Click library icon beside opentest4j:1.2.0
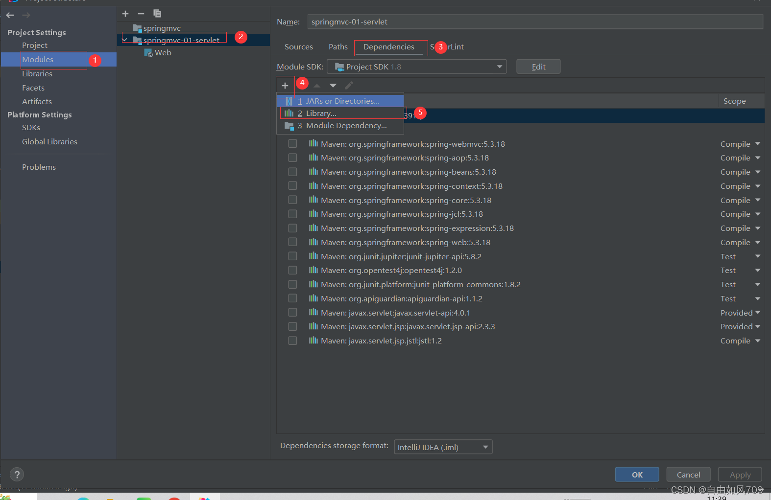Image resolution: width=771 pixels, height=500 pixels. (313, 270)
